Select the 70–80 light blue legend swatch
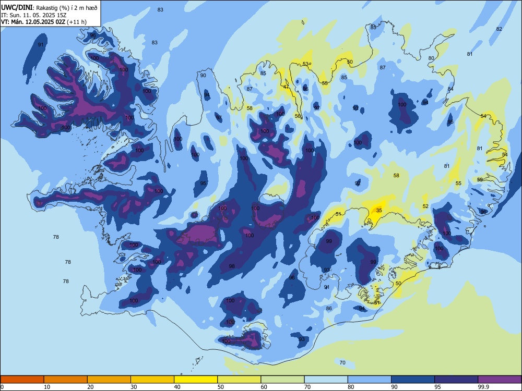Screen dimensions: 522x391 [326, 380]
